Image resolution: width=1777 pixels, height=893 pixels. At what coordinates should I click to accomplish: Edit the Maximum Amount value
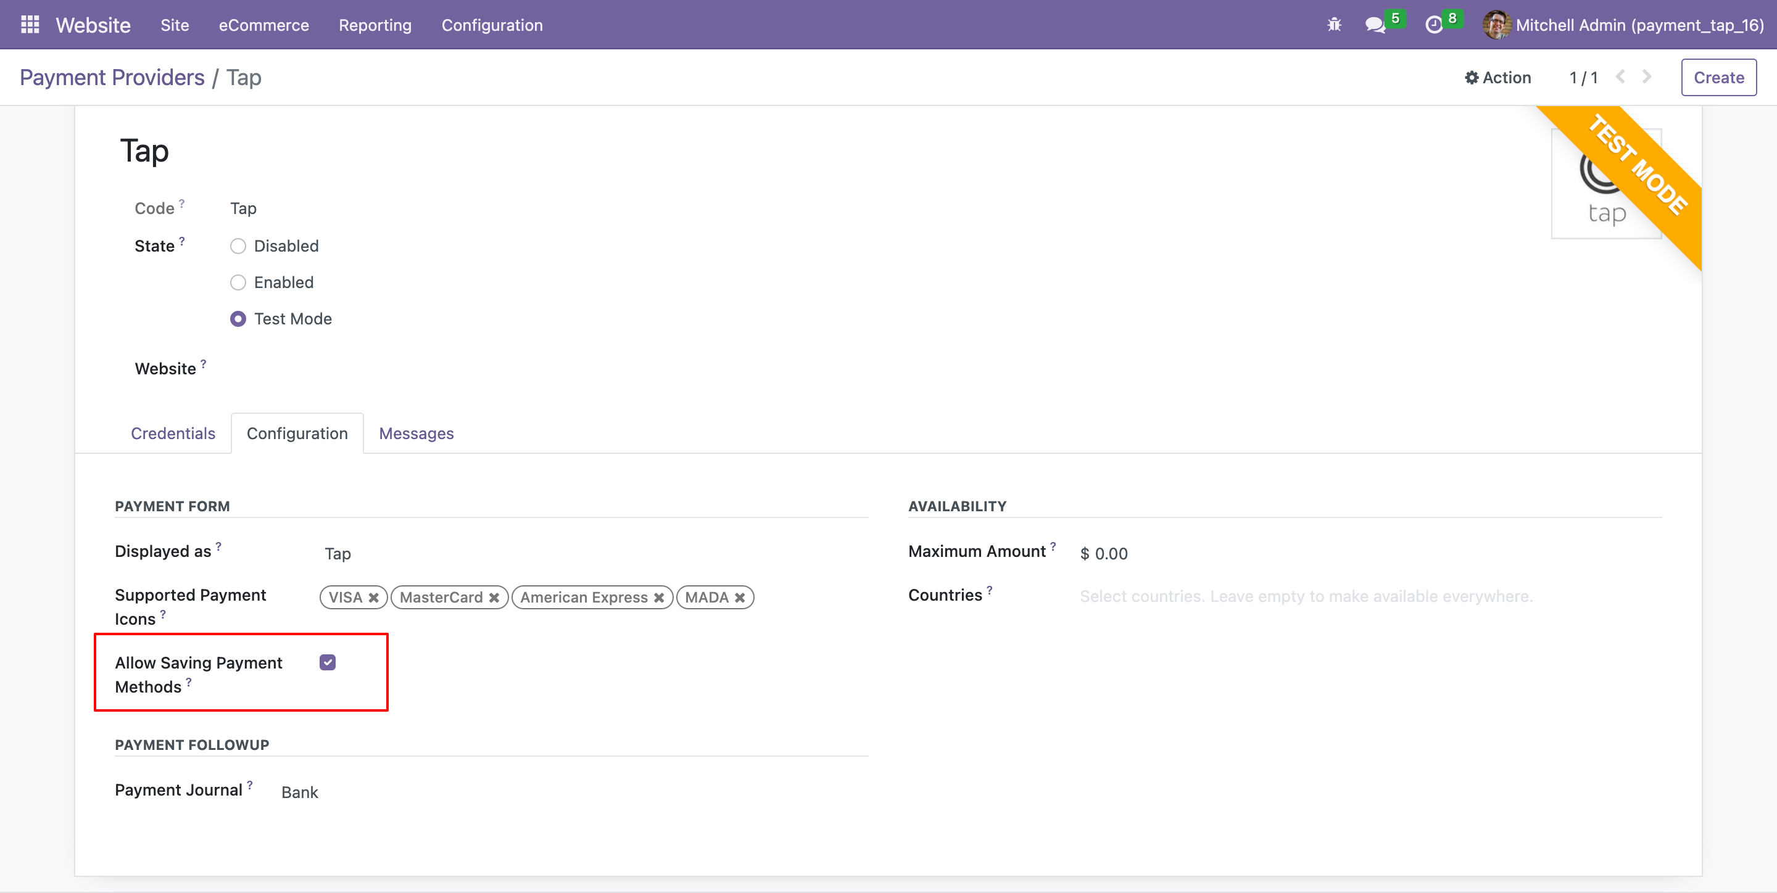(x=1104, y=554)
